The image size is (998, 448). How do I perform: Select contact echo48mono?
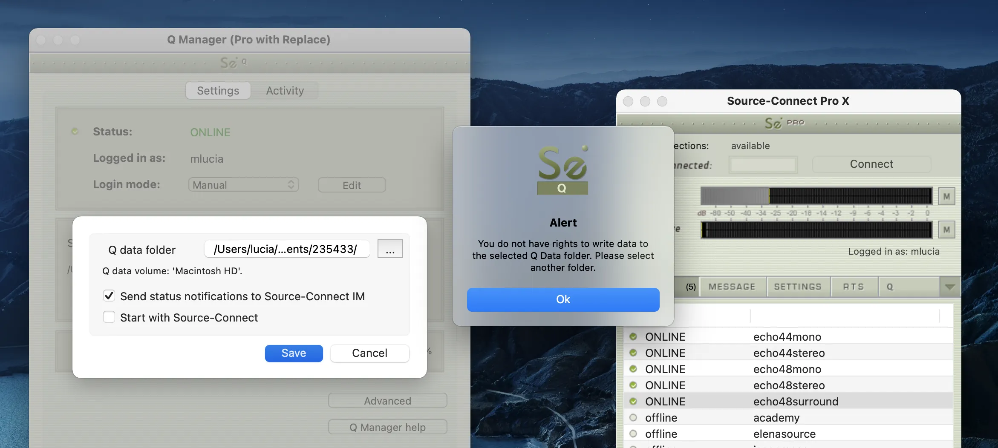coord(788,369)
